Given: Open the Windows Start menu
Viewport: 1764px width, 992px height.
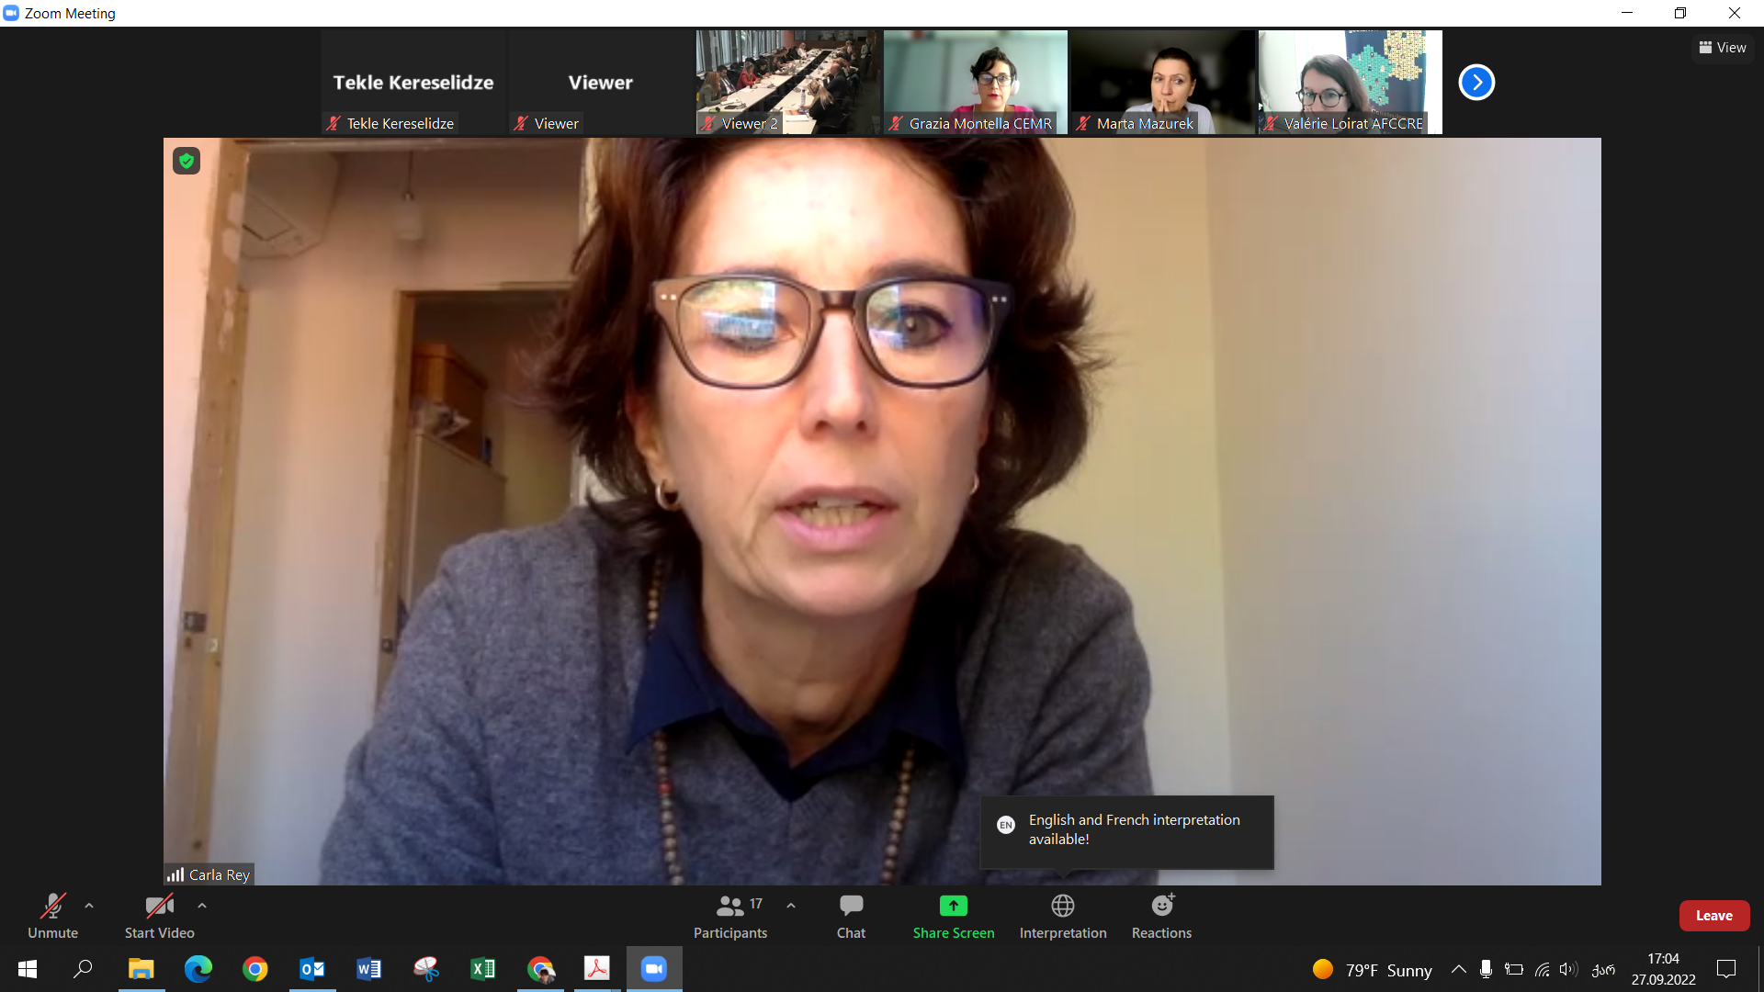Looking at the screenshot, I should 28,969.
